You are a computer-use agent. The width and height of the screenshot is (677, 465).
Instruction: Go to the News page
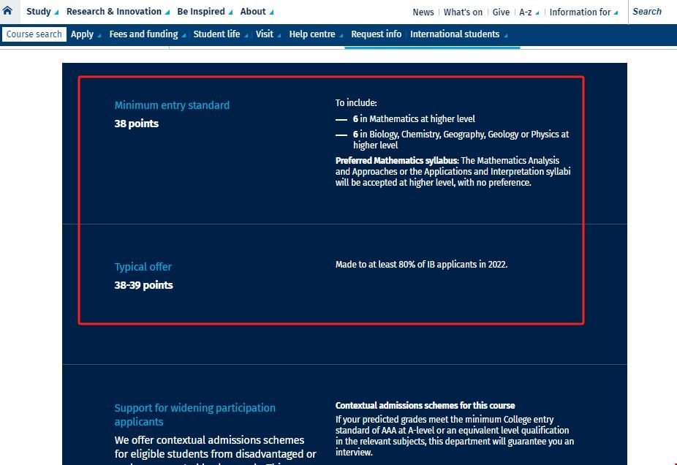(423, 12)
